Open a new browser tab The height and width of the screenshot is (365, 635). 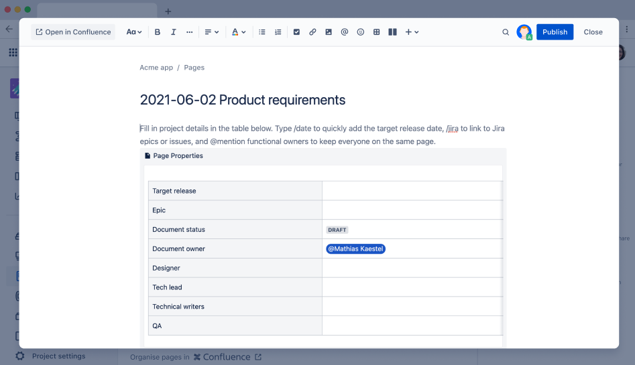168,11
